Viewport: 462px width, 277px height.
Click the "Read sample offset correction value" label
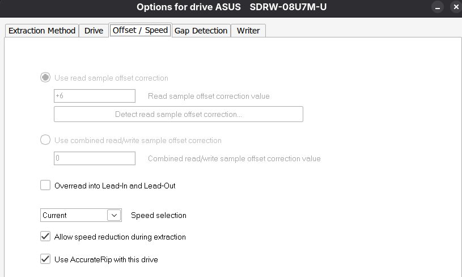click(x=209, y=96)
